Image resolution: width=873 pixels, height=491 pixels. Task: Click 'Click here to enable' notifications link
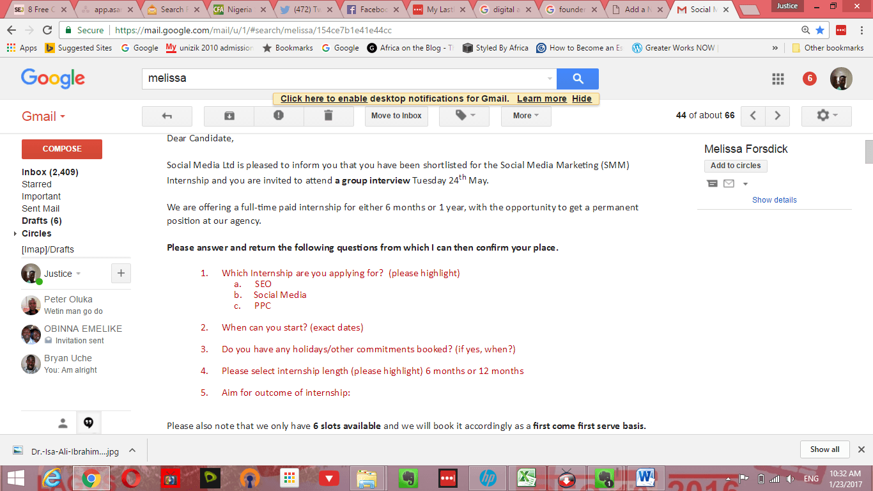tap(324, 98)
